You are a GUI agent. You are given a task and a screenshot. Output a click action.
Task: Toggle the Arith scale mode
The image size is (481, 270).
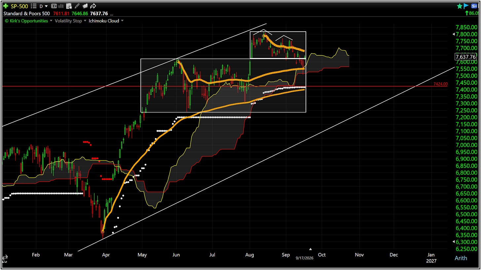click(461, 258)
